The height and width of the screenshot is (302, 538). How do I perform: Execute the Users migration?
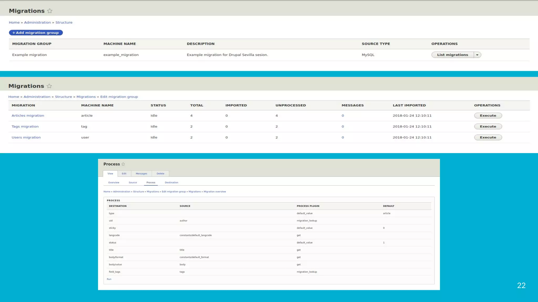click(x=488, y=137)
